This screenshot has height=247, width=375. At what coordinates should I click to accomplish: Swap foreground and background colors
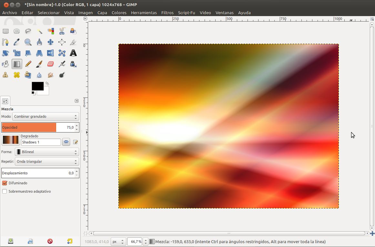point(47,84)
